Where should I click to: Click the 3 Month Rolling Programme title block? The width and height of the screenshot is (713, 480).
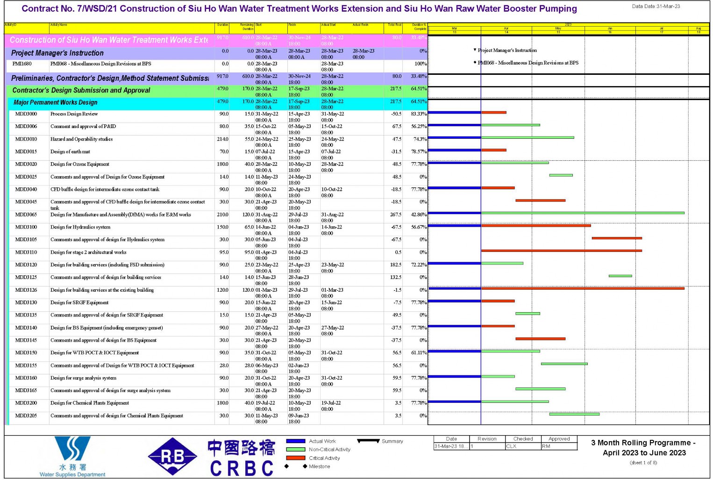point(644,448)
